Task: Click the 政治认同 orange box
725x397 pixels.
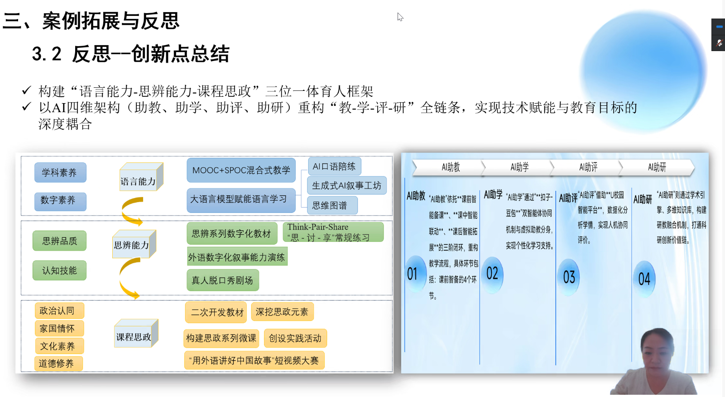Action: coord(59,311)
